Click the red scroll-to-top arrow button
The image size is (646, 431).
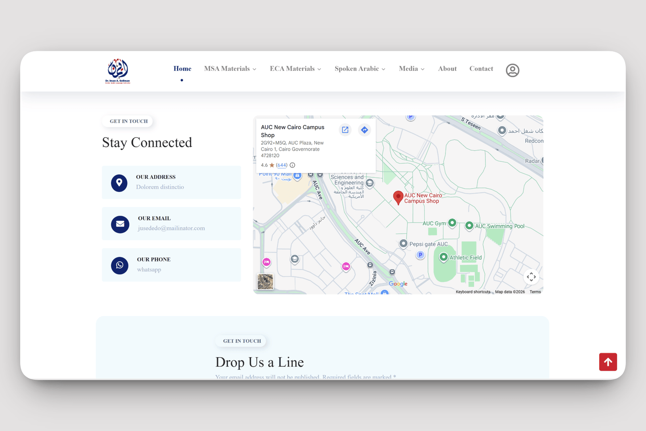(608, 362)
